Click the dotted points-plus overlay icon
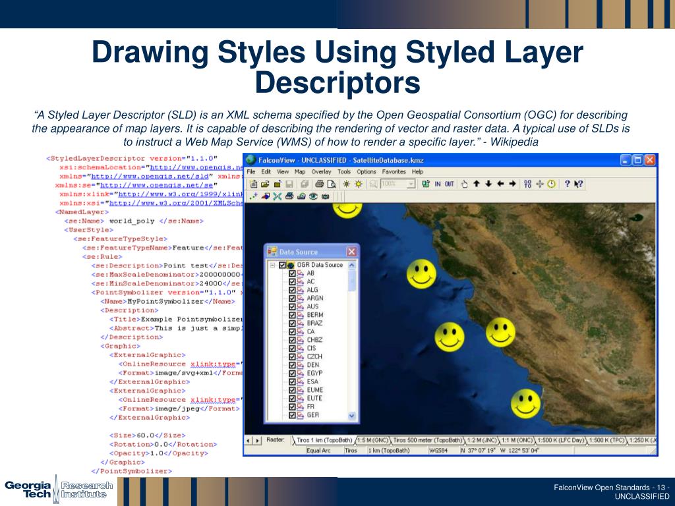Screen dimensions: 675x506 pyautogui.click(x=253, y=196)
